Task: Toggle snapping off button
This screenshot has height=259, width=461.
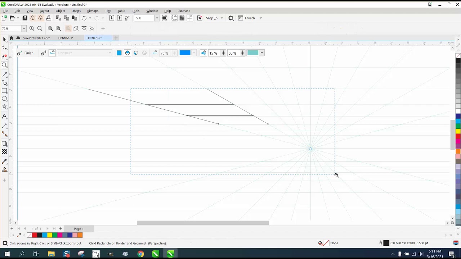Action: coord(200,18)
